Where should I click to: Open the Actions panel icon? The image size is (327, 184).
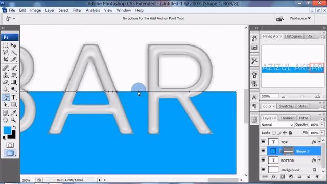(254, 48)
